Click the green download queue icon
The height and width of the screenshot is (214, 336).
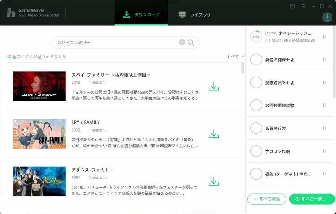pos(327,17)
